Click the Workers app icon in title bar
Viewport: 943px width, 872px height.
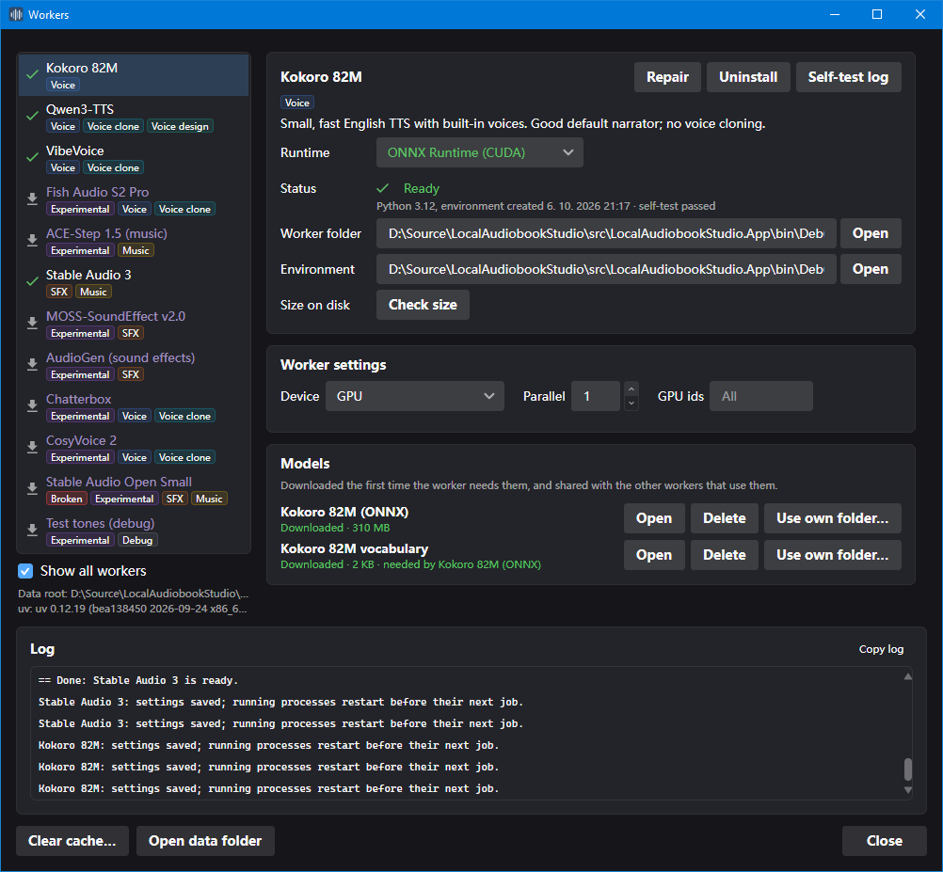point(16,14)
